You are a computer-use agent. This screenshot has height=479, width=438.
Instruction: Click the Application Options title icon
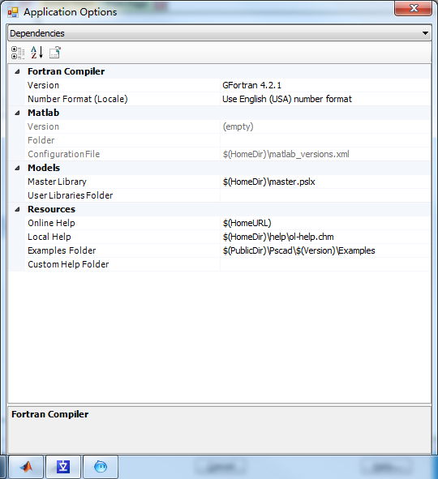point(13,12)
